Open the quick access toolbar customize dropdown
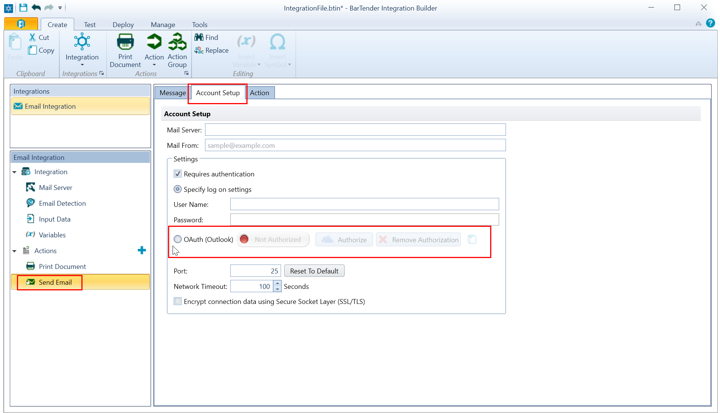The image size is (720, 413). point(60,8)
